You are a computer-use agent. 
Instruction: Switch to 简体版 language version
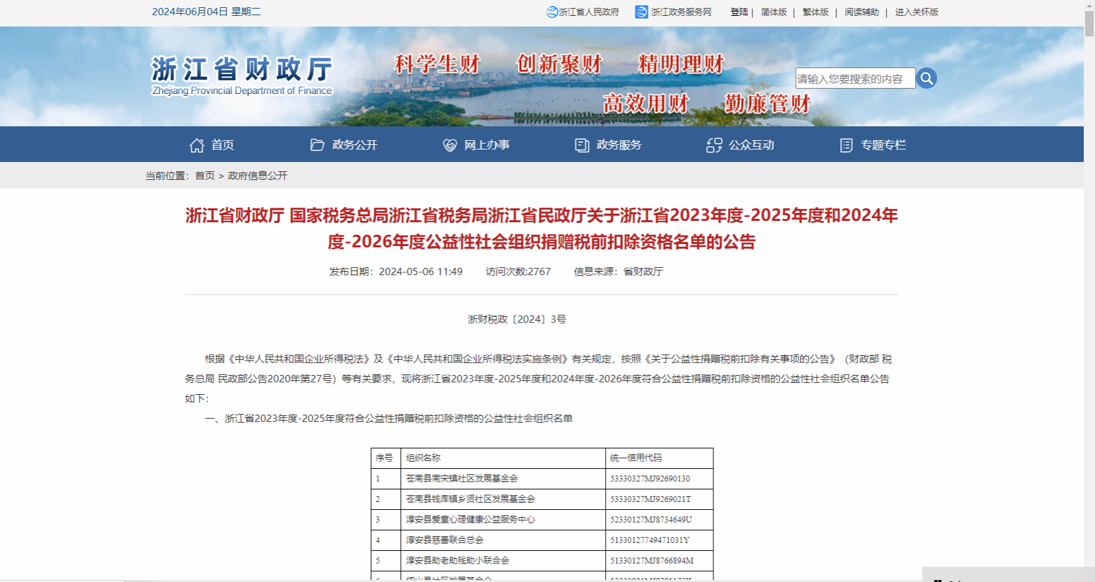tap(774, 12)
